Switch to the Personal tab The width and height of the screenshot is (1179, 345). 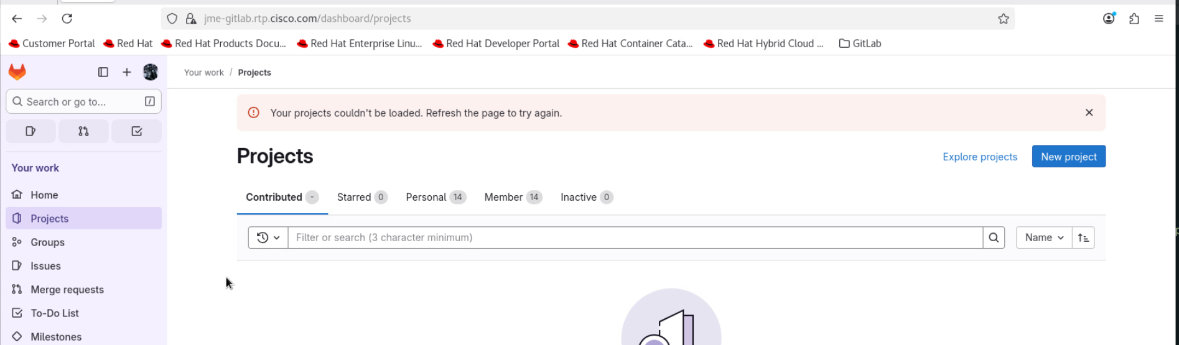436,197
